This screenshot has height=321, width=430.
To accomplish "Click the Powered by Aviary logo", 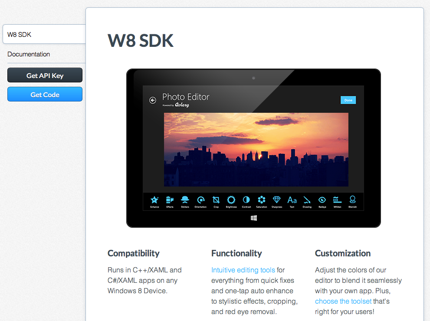I will coord(176,105).
